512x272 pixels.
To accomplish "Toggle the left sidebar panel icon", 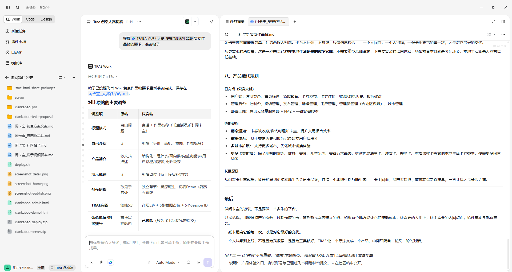I will [8, 7].
